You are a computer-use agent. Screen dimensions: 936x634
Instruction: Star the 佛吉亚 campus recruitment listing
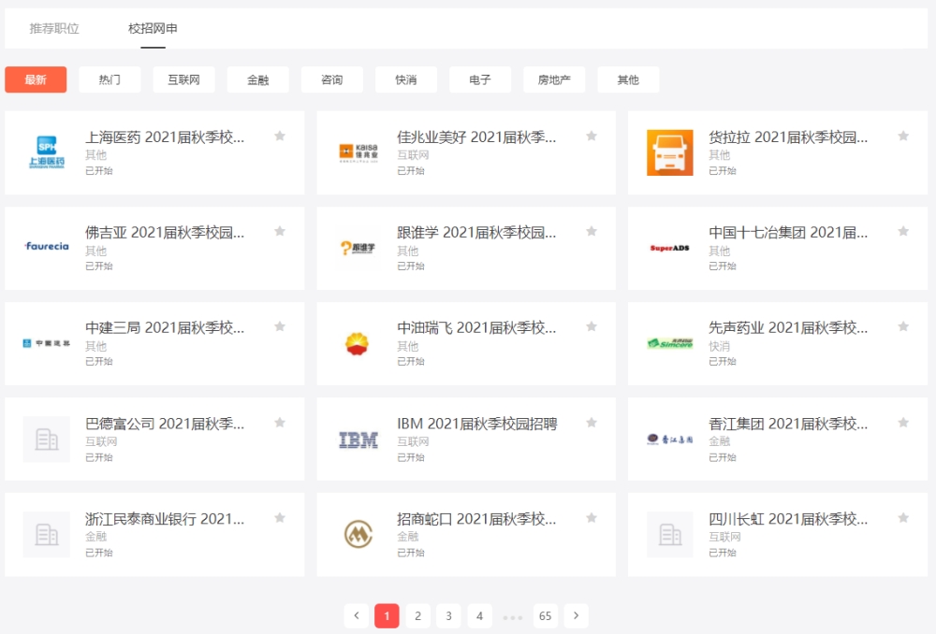pos(279,231)
